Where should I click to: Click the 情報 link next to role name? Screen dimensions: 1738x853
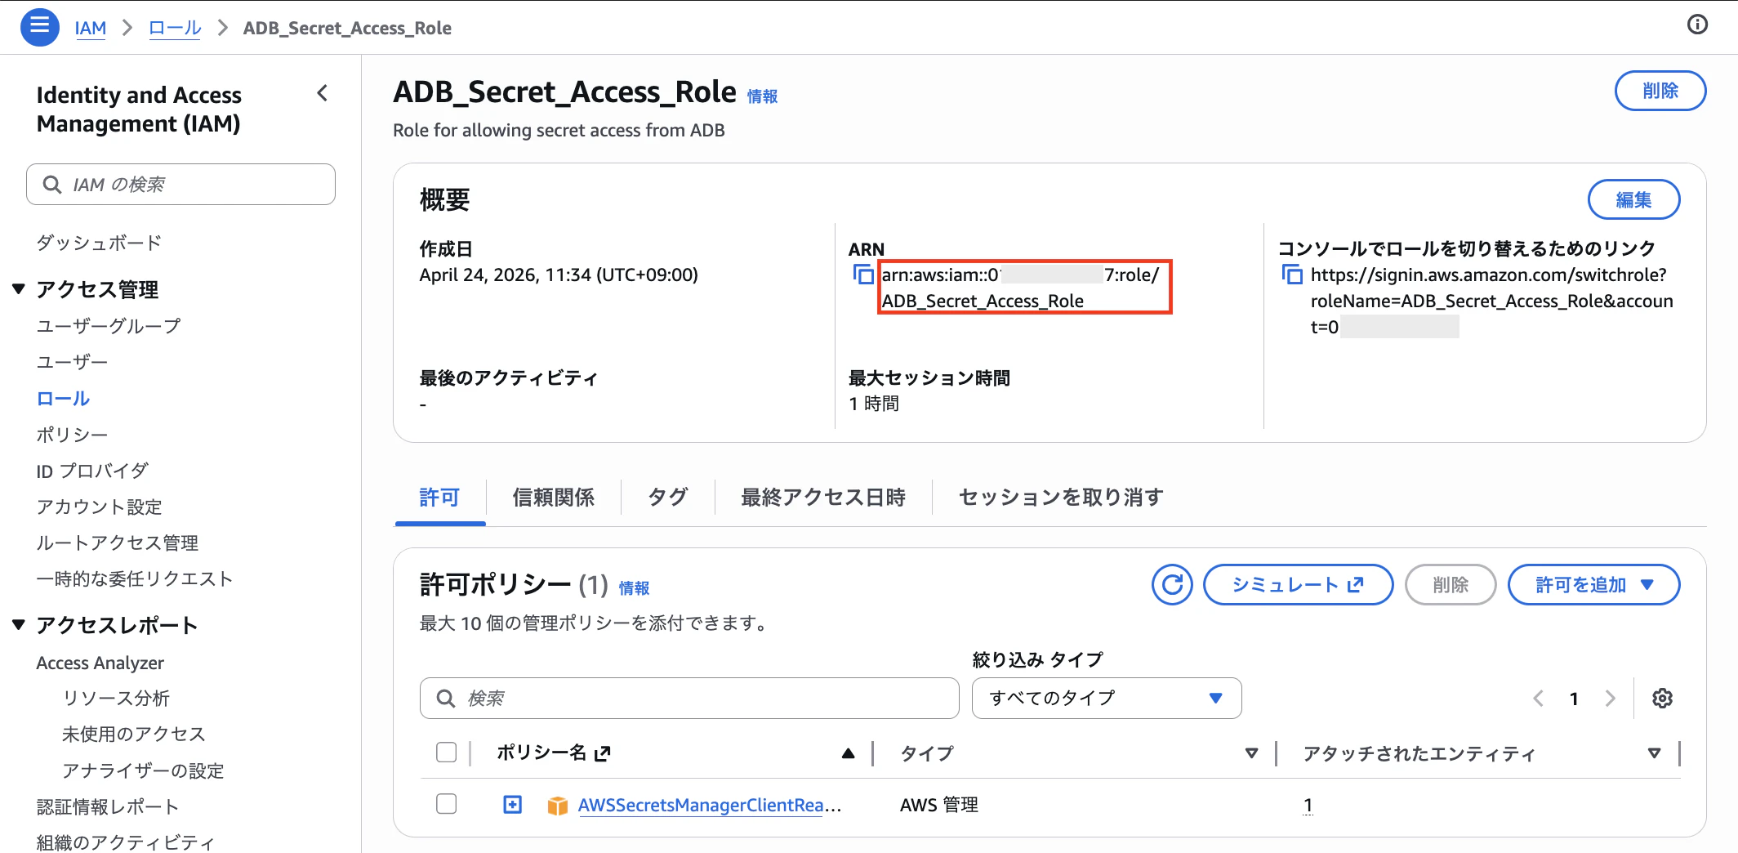click(762, 96)
